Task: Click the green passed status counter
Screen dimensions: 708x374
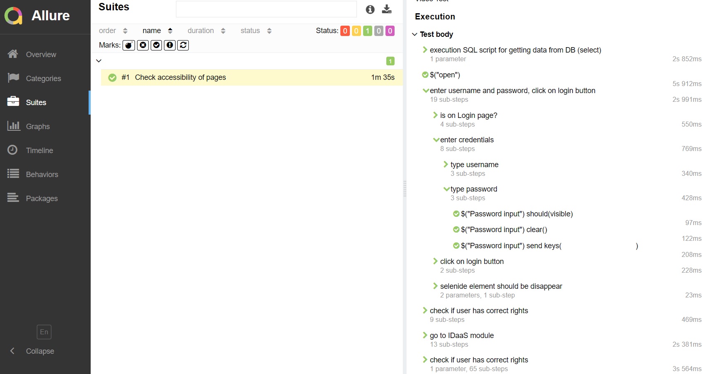Action: coord(367,31)
